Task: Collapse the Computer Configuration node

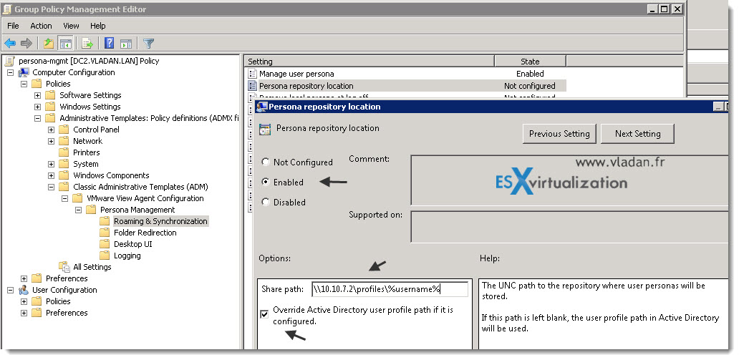Action: pyautogui.click(x=10, y=72)
